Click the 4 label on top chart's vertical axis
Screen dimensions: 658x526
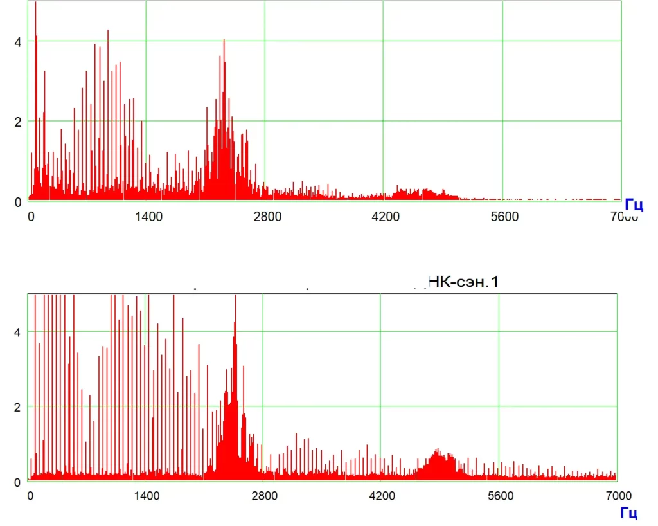click(x=18, y=42)
